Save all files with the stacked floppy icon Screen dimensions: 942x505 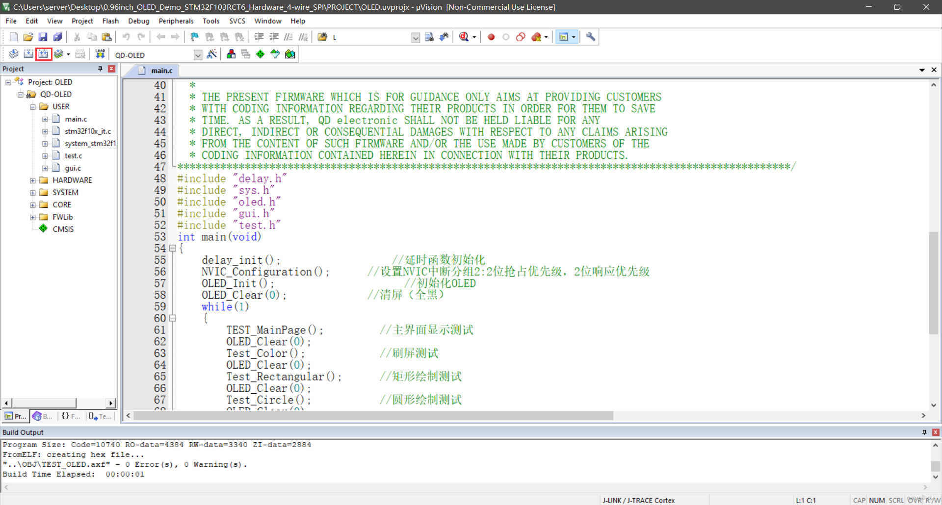click(58, 37)
